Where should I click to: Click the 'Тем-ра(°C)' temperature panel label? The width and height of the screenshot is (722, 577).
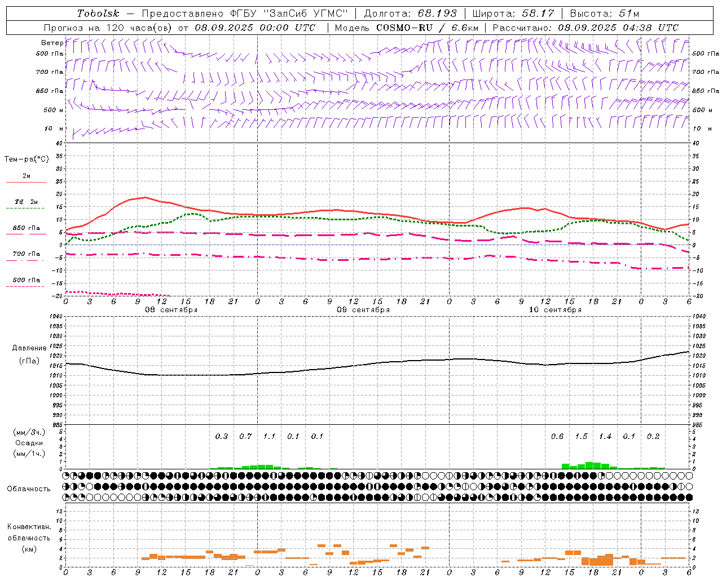click(27, 159)
